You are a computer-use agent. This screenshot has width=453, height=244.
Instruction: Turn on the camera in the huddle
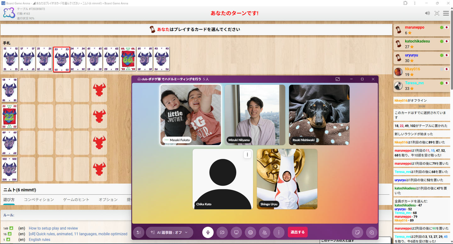[222, 232]
